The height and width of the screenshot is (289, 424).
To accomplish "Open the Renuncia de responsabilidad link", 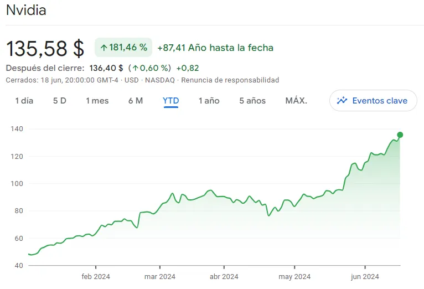I will [x=230, y=80].
